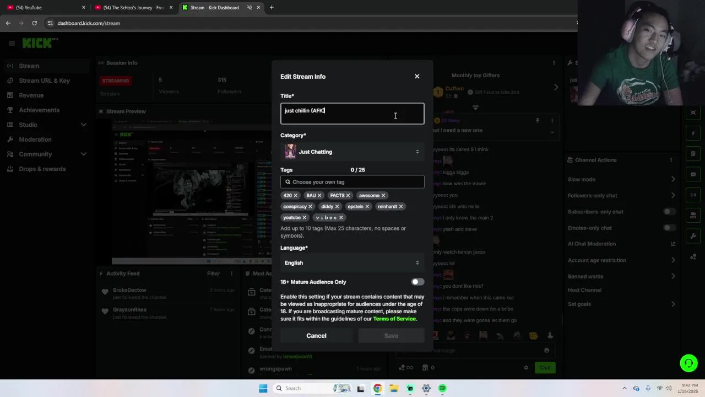This screenshot has height=397, width=705.
Task: Remove the reinhardt tag
Action: coord(400,206)
